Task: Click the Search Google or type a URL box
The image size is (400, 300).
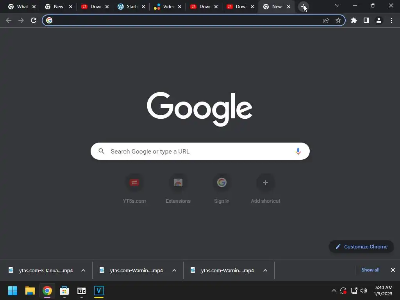Action: [200, 151]
